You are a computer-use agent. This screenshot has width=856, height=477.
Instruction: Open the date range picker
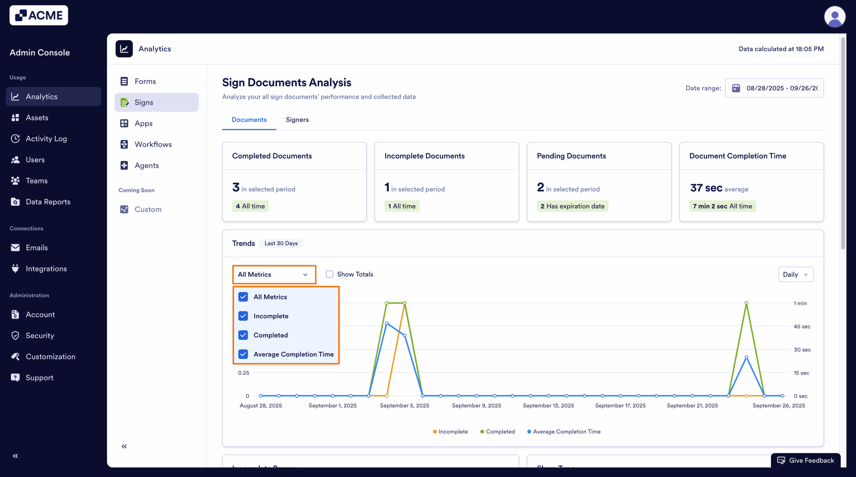pyautogui.click(x=774, y=88)
